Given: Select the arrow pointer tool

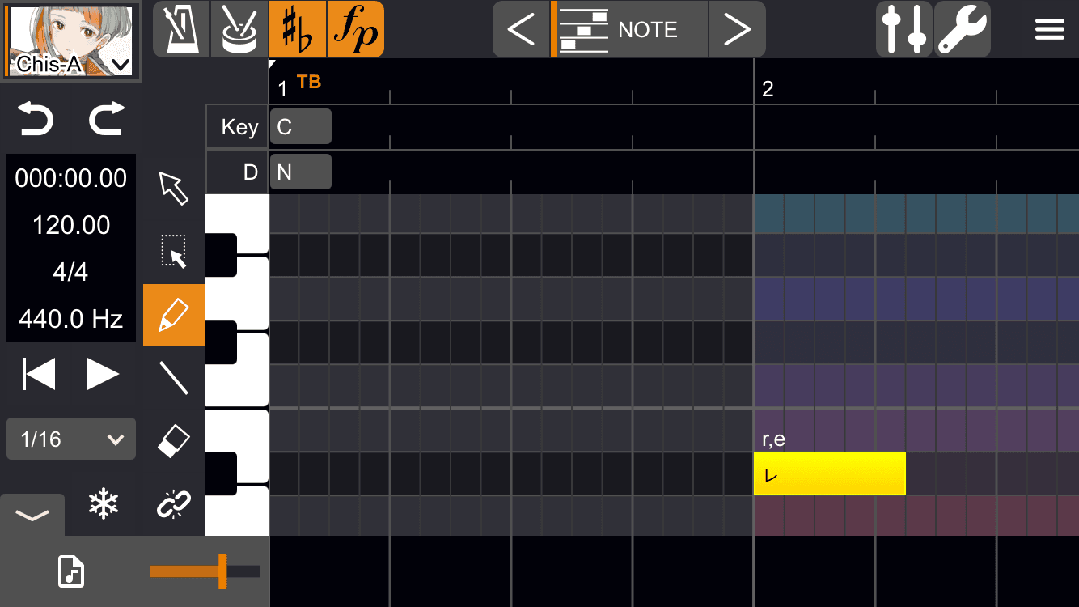Looking at the screenshot, I should [173, 189].
